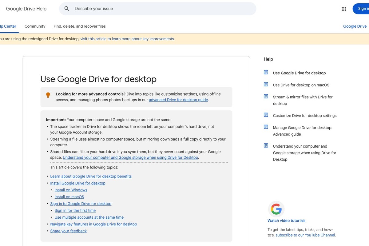Click the Google G logo icon

276,209
